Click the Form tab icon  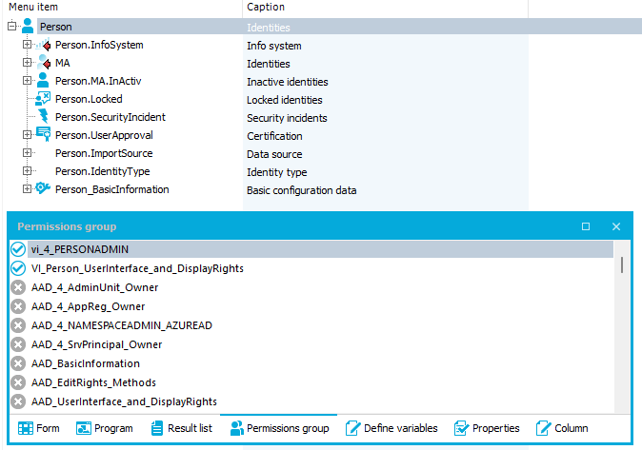[26, 428]
